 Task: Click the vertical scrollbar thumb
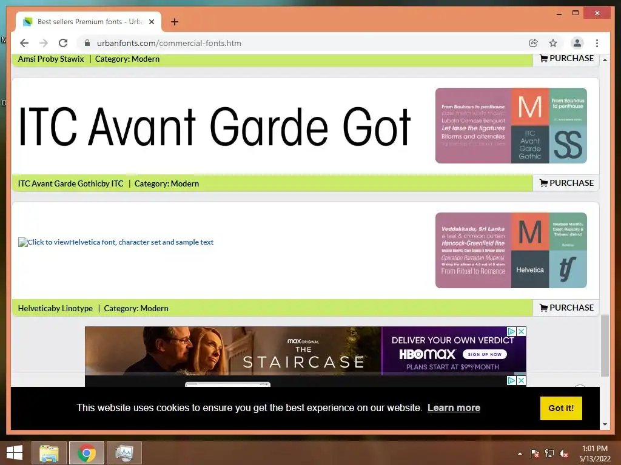[605, 346]
